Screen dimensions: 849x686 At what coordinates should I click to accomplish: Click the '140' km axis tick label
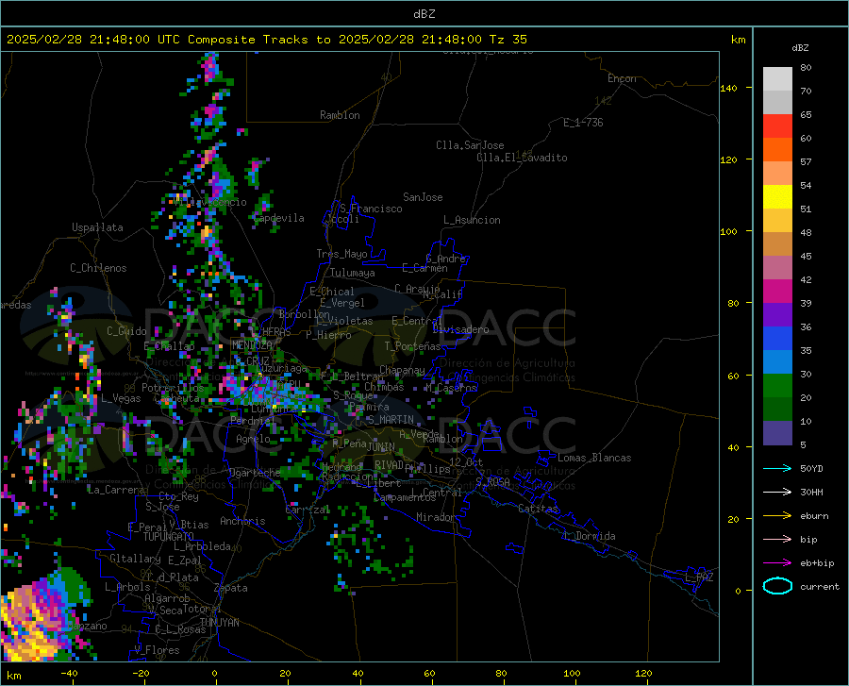(729, 88)
